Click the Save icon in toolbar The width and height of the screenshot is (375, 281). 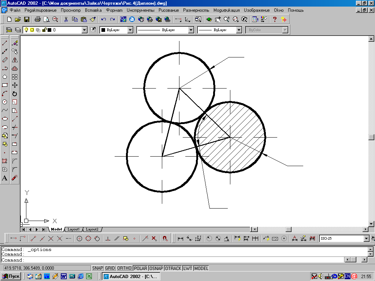click(27, 19)
